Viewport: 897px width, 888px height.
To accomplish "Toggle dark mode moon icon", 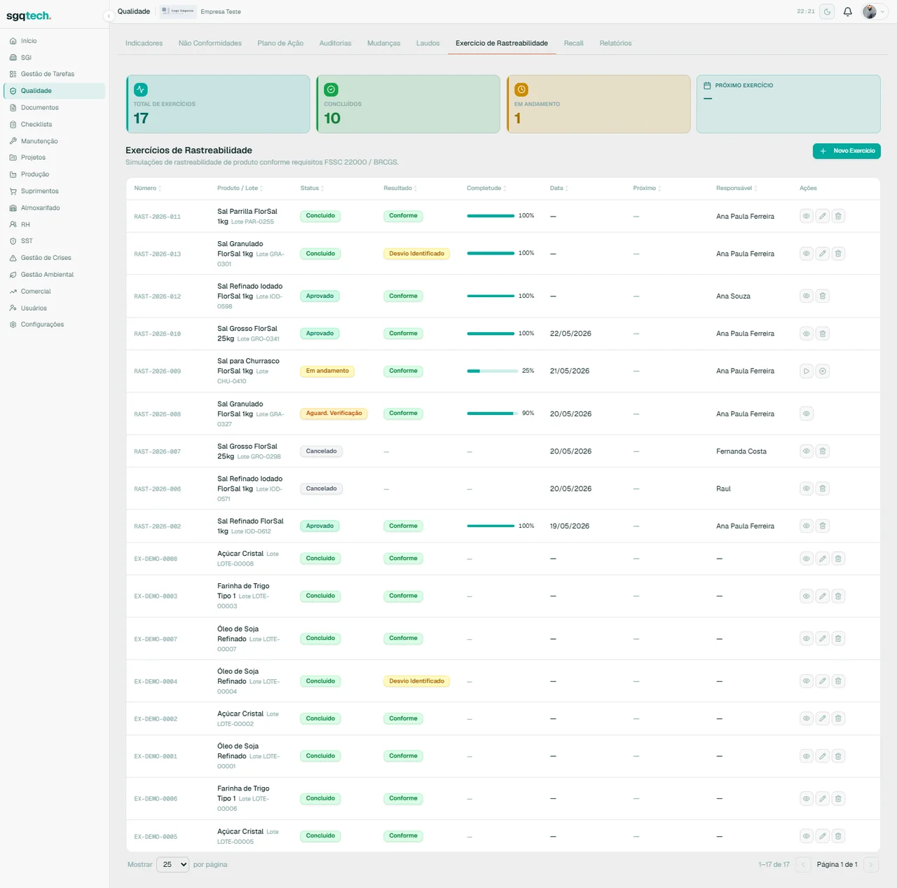I will tap(828, 11).
